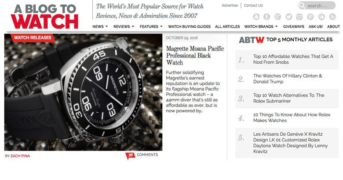Click the magnifier icon in search box
Screen dimensions: 343x180
pos(302,5)
